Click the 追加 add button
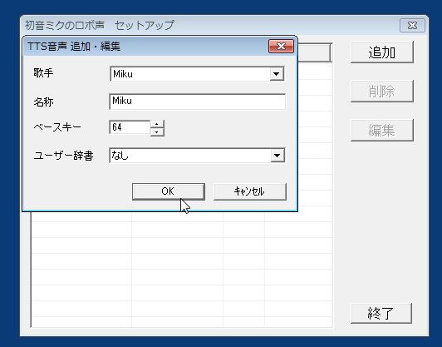Screen dimensions: 442x347 (382, 52)
